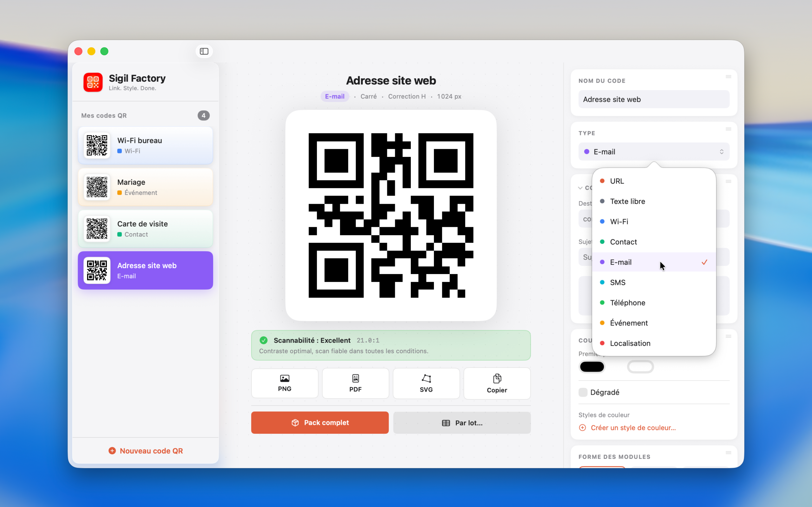Screen dimensions: 812x507
Task: Toggle the sidebar visibility button
Action: point(204,51)
